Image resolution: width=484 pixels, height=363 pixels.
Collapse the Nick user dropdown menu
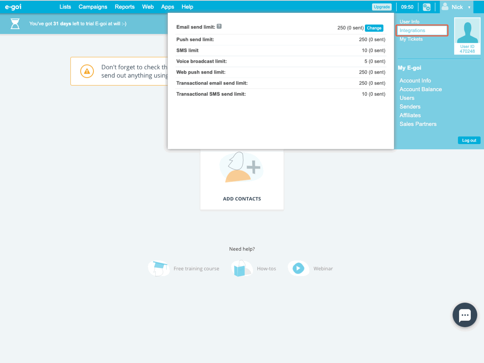tap(457, 7)
